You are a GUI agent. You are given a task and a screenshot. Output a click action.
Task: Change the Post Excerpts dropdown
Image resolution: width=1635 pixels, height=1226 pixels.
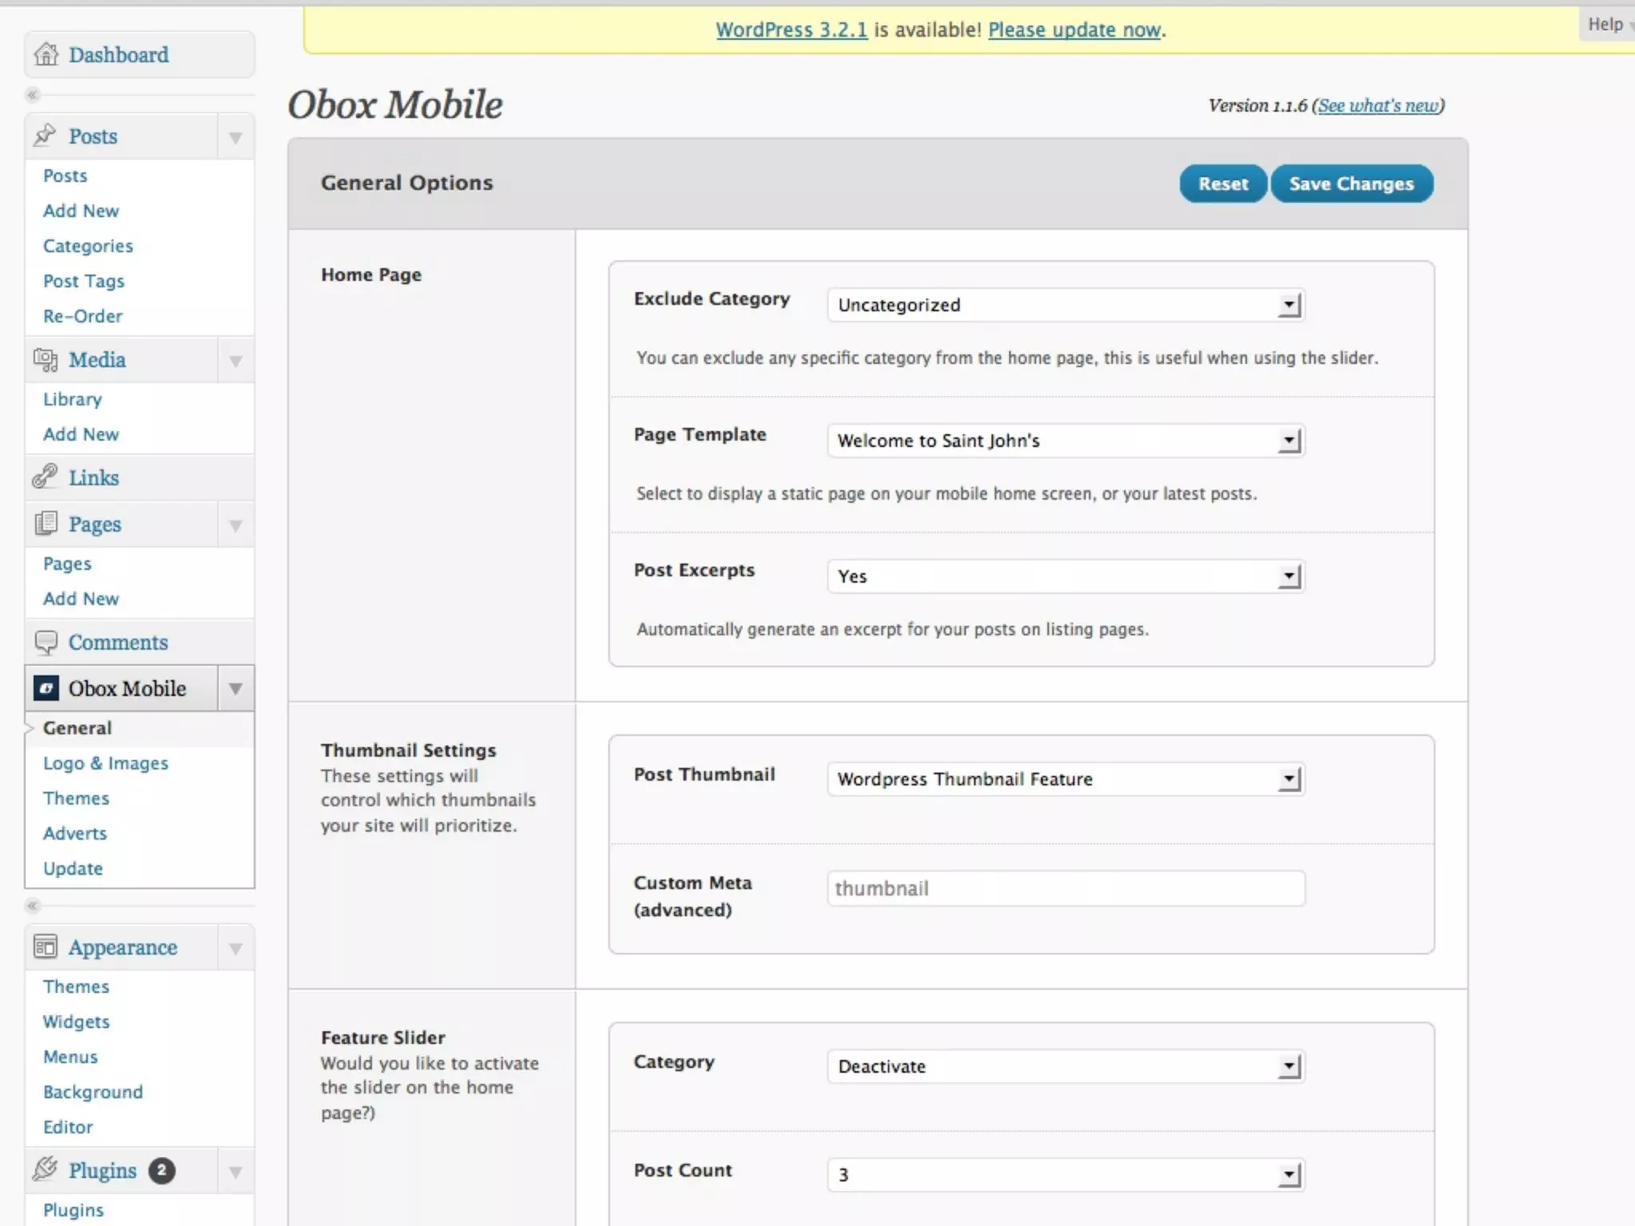[x=1065, y=576]
